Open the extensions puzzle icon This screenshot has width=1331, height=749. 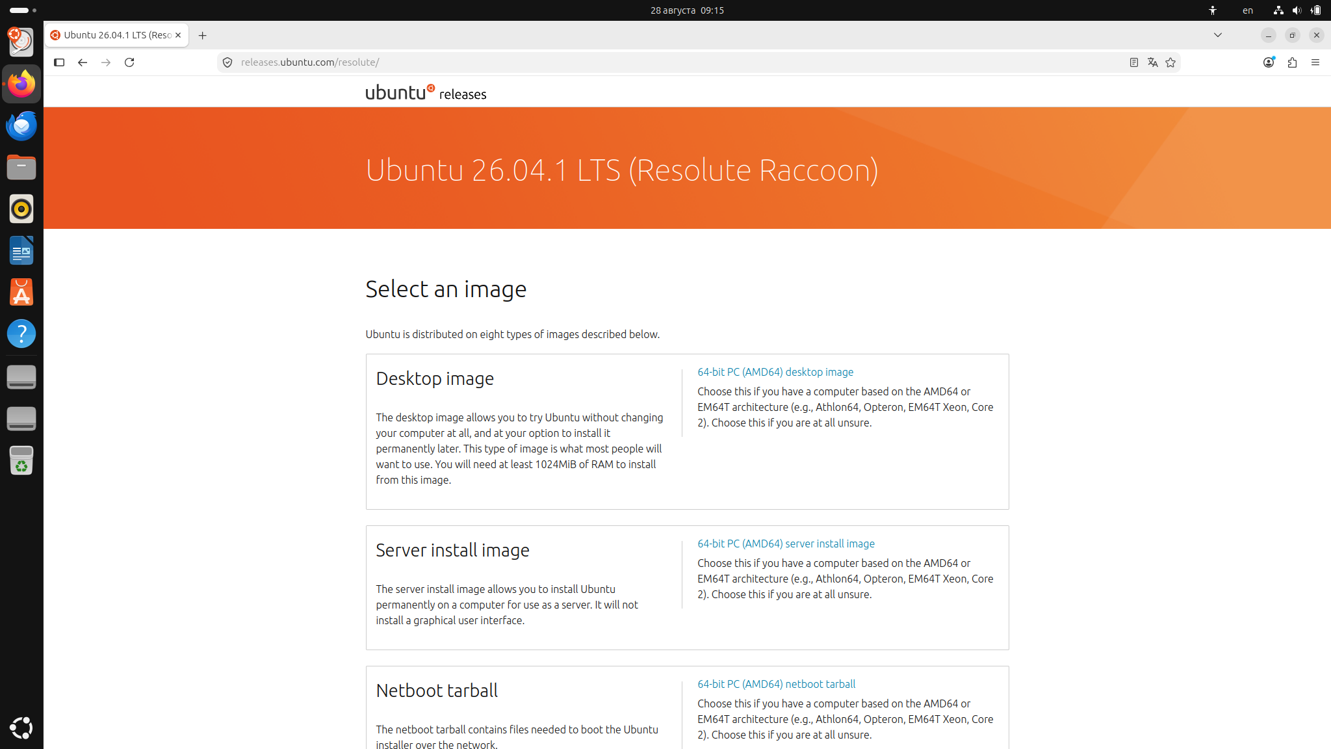(x=1292, y=62)
